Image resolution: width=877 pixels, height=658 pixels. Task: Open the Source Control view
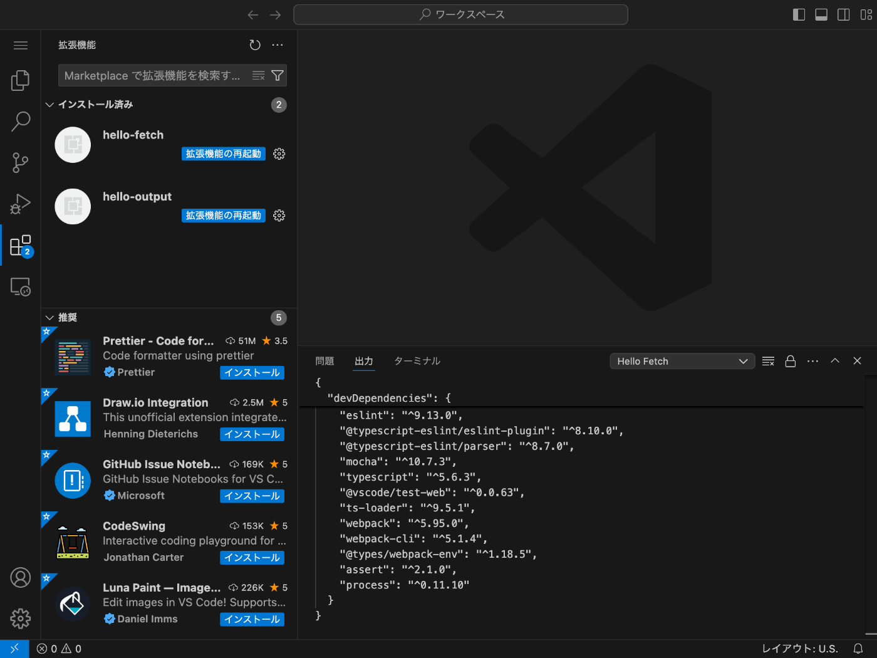[21, 163]
